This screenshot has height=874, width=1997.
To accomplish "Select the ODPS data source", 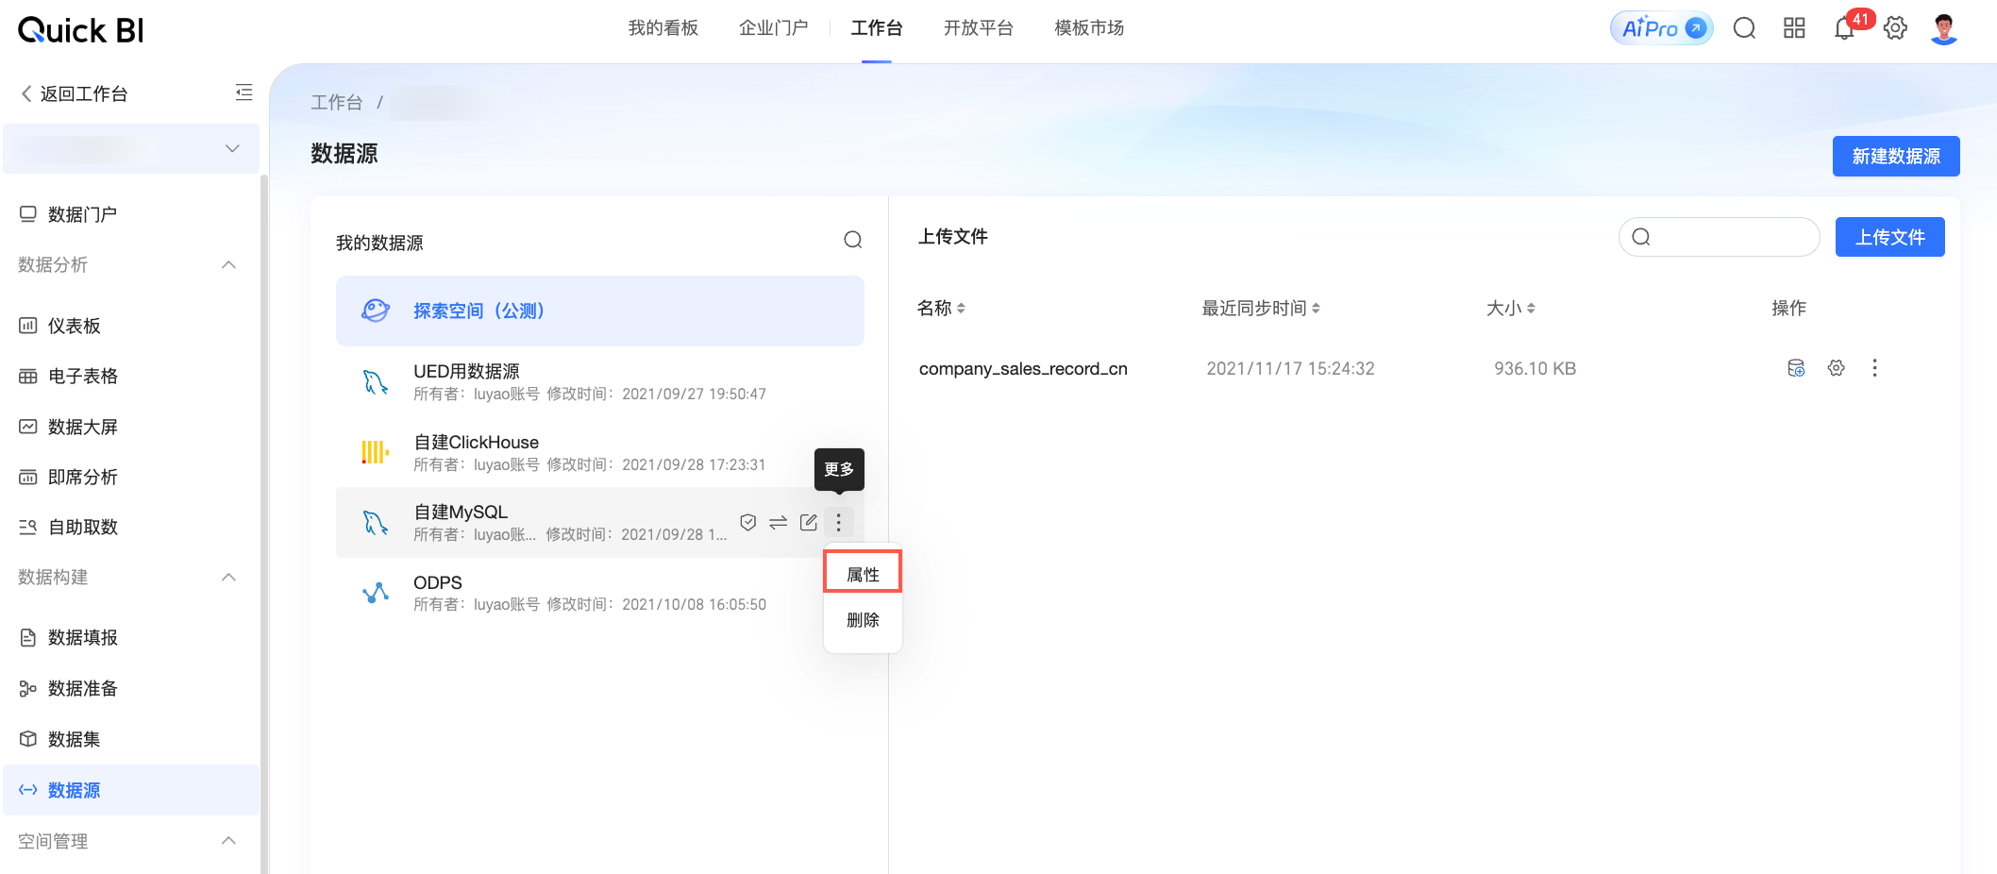I will [600, 593].
